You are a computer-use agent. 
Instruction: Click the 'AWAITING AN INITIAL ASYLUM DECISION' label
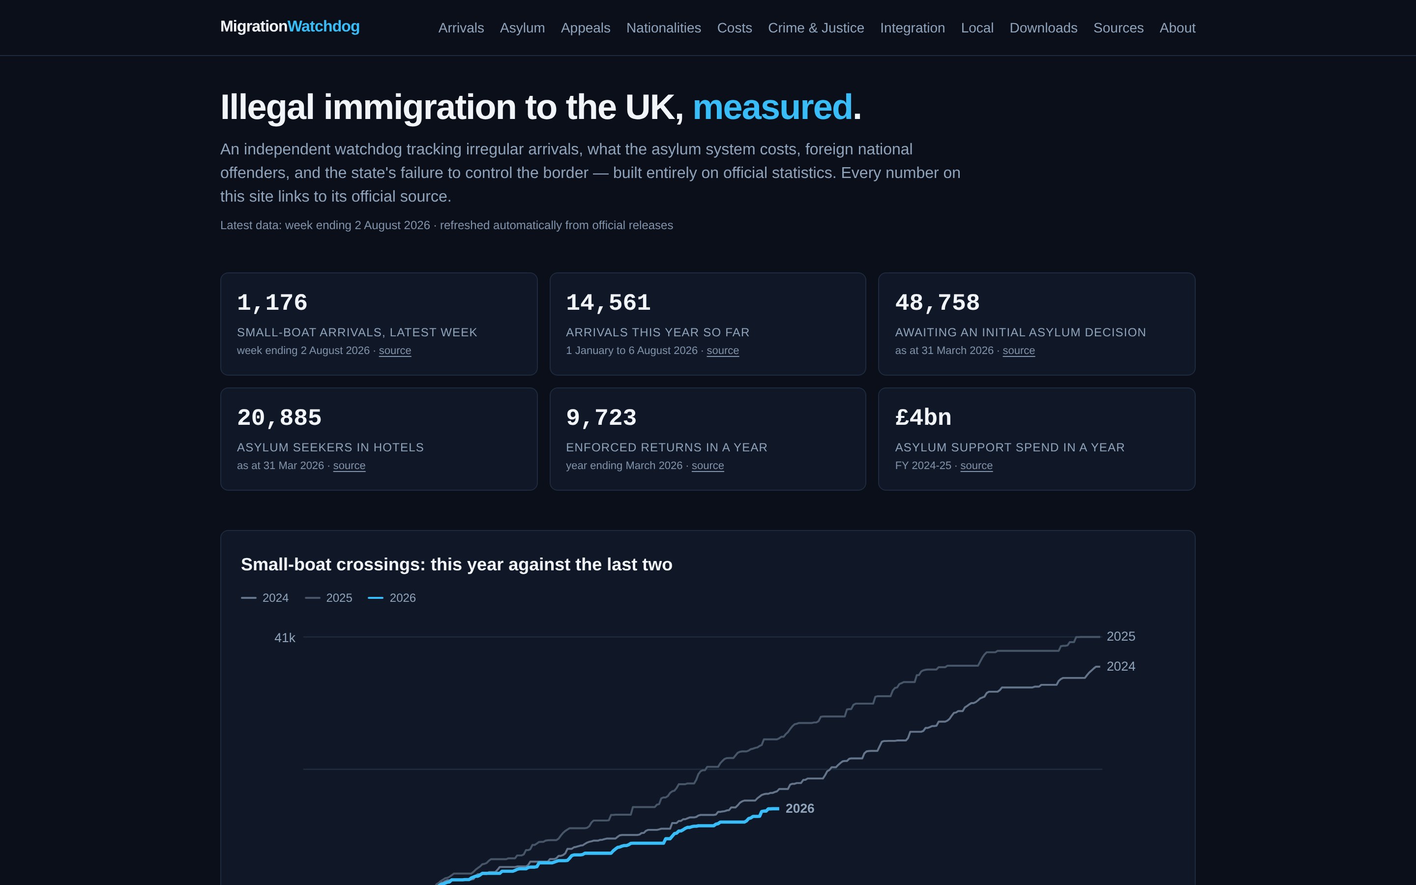click(x=1021, y=332)
